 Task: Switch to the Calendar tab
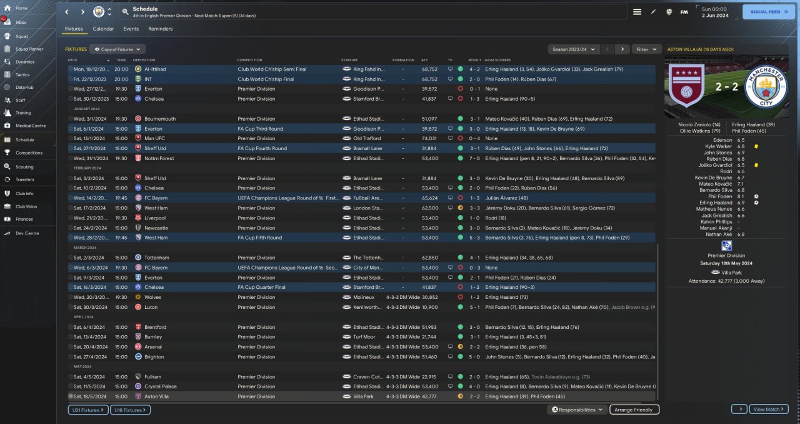click(x=103, y=29)
